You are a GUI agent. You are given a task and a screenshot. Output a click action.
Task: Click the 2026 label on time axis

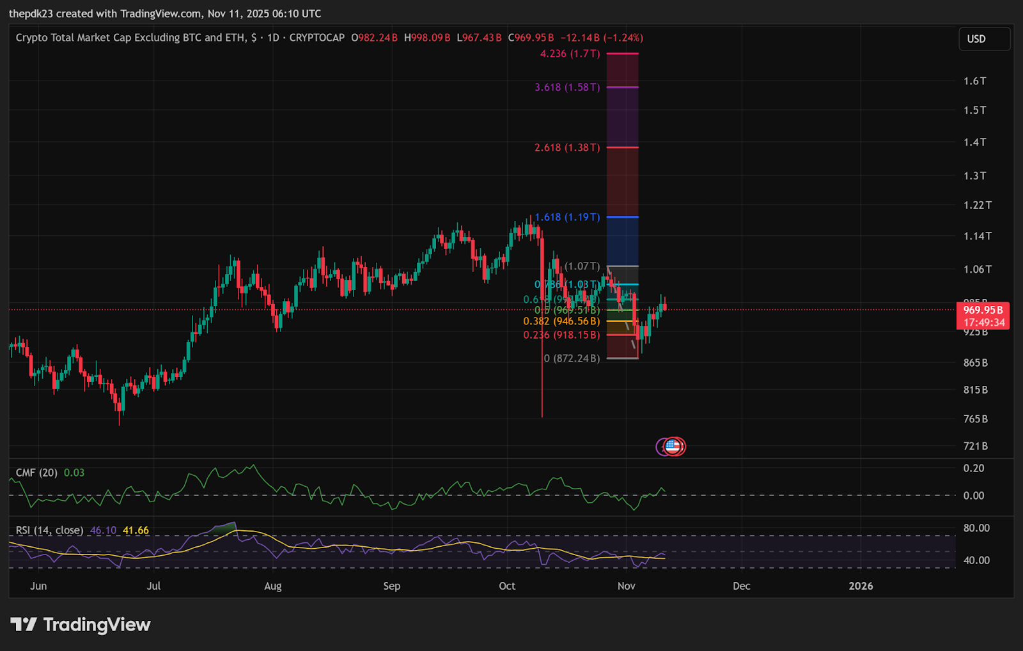[x=861, y=586]
